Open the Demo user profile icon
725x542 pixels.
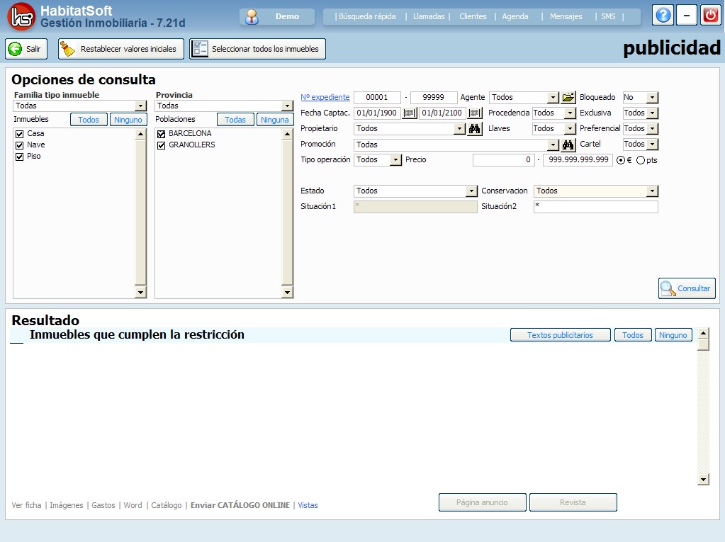252,16
